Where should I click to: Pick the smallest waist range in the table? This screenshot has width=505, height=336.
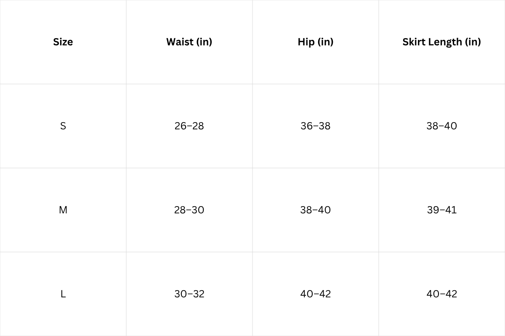[x=189, y=126]
